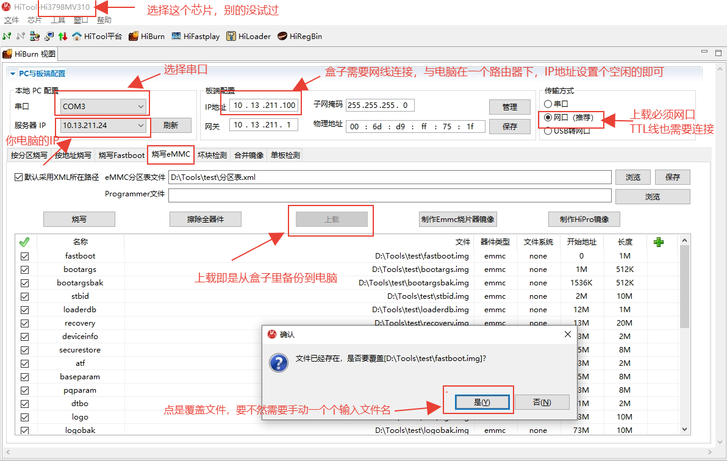Open the 串口 COM3 dropdown
The height and width of the screenshot is (461, 727).
click(103, 106)
